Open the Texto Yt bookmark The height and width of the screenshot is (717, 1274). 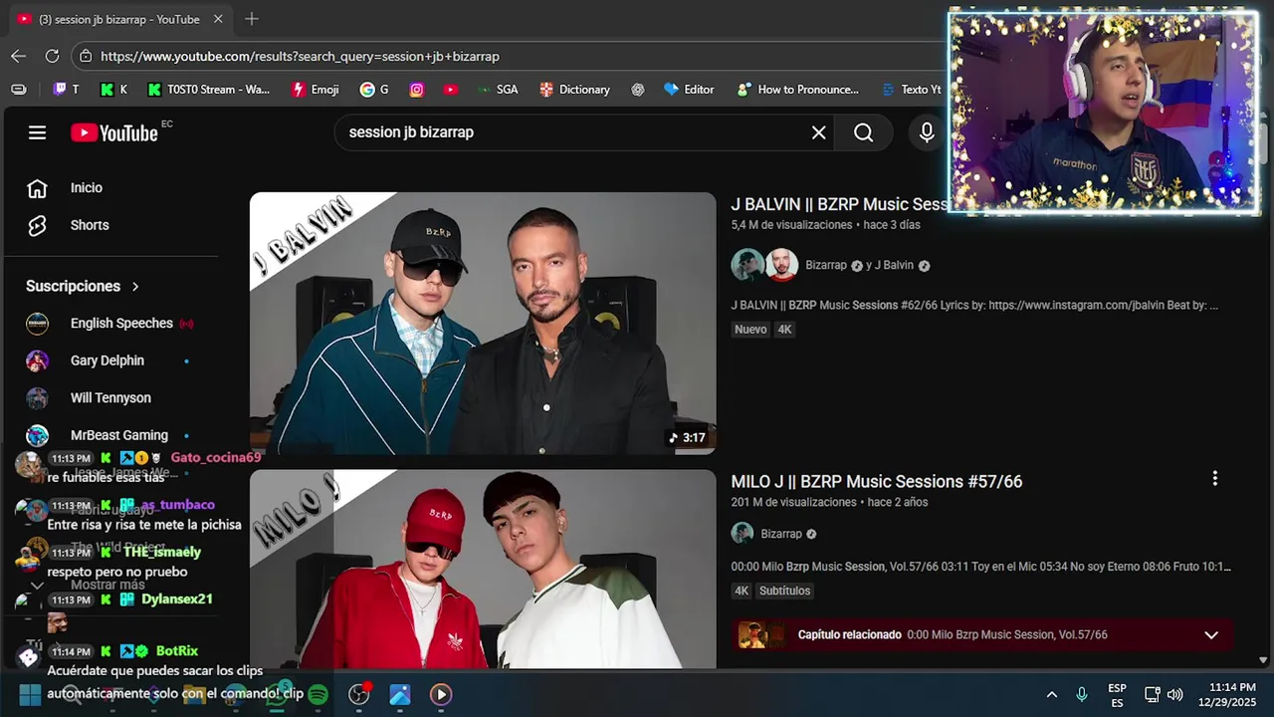point(912,90)
